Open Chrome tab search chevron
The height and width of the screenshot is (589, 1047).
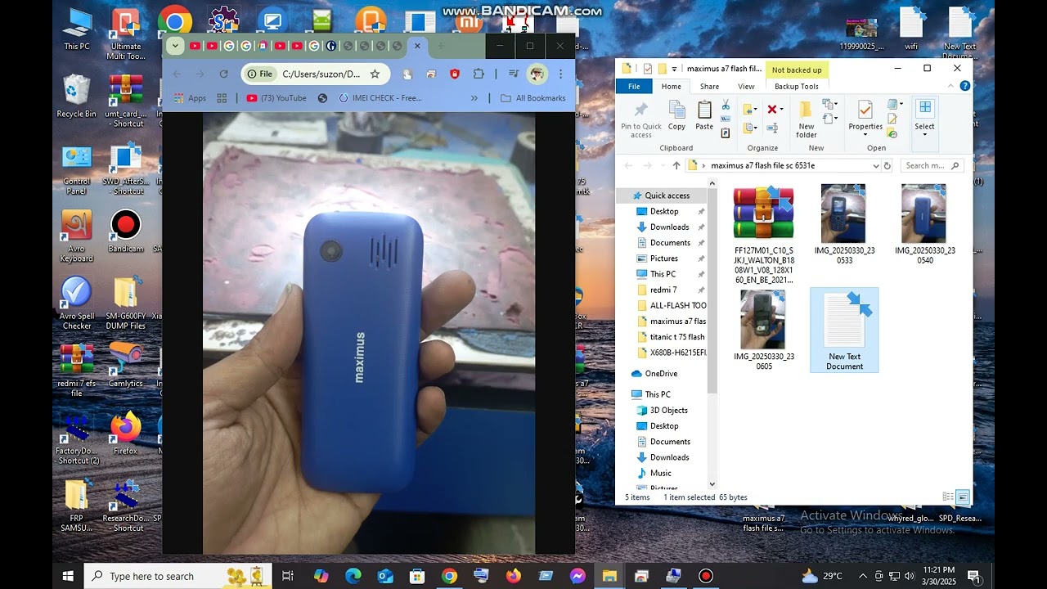175,46
